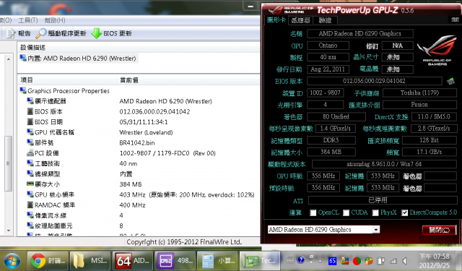Enable the CUDA checkbox in GPU-Z

tap(346, 212)
